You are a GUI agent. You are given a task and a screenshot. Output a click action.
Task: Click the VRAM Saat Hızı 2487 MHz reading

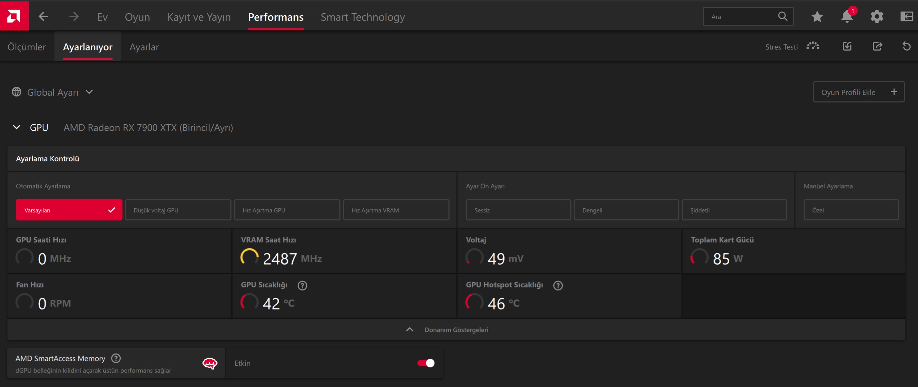[292, 258]
